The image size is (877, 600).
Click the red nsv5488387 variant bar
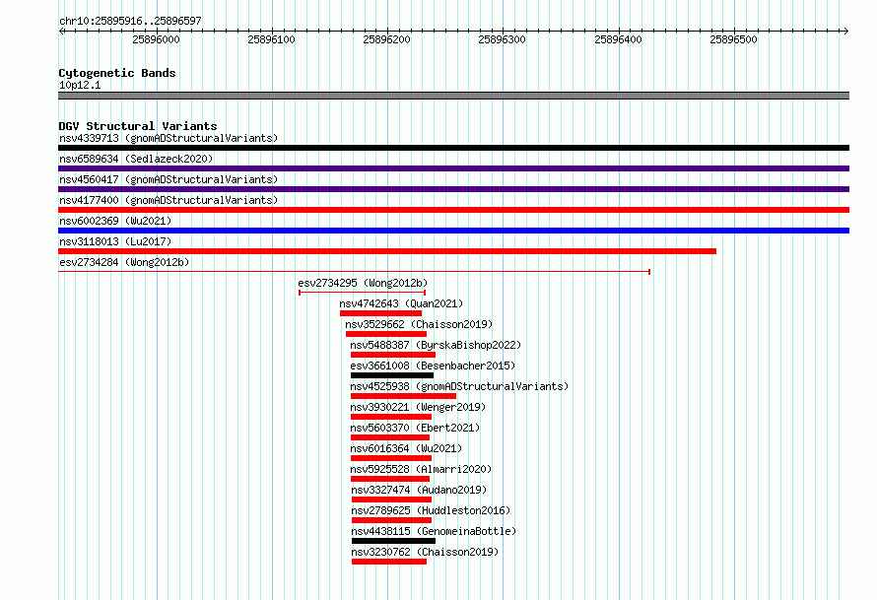(x=393, y=355)
